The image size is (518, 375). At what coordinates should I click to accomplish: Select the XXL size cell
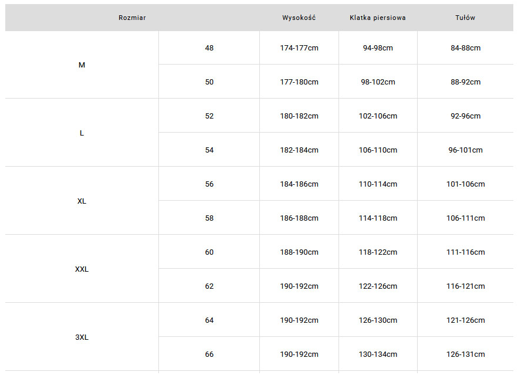point(82,269)
